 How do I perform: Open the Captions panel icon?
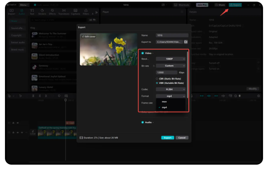[75, 11]
